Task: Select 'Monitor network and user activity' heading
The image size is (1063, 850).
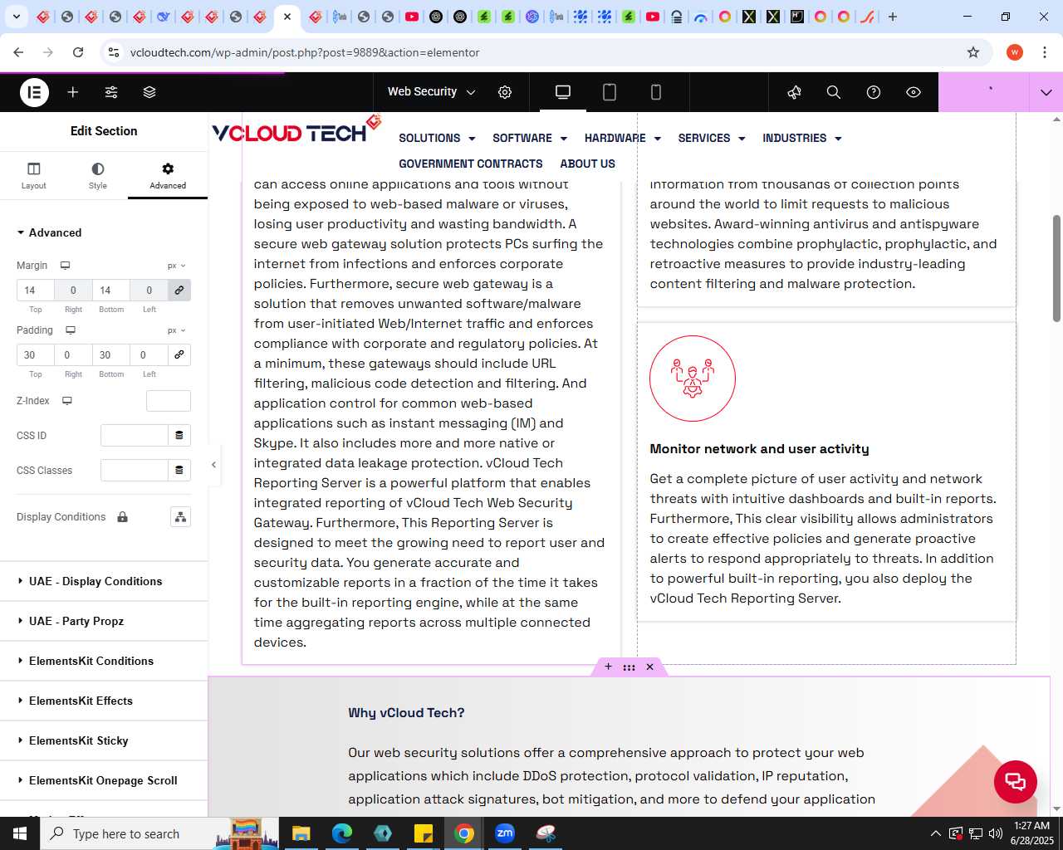Action: [759, 449]
